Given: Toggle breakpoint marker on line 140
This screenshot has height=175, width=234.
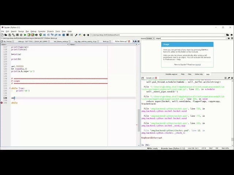Looking at the screenshot, I should click(1, 103).
